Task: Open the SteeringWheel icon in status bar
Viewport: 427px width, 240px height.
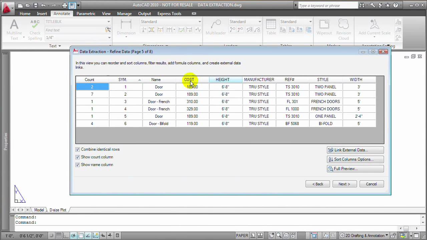Action: (287, 236)
